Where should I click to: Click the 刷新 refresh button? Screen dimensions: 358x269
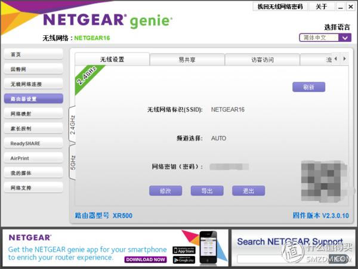308,87
